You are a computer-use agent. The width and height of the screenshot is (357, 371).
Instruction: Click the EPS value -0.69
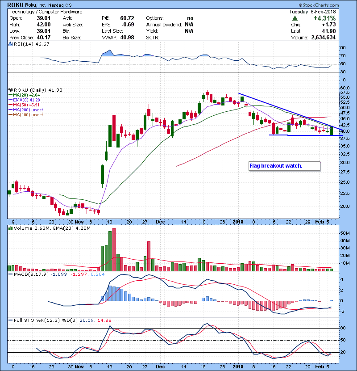tap(128, 25)
